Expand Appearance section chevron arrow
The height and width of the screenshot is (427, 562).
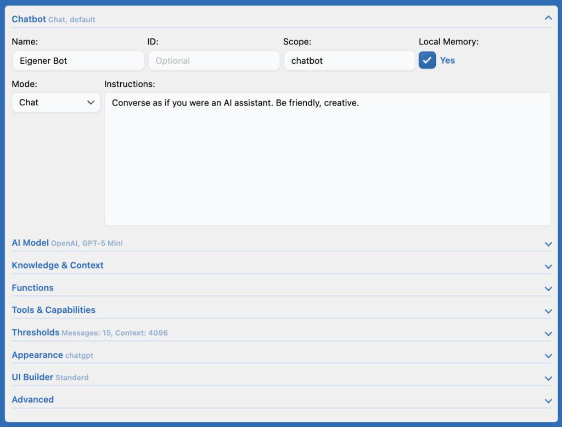point(548,356)
